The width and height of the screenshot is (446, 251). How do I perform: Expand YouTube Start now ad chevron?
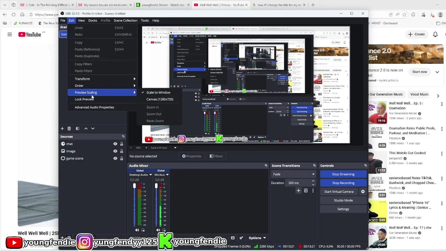tap(437, 72)
